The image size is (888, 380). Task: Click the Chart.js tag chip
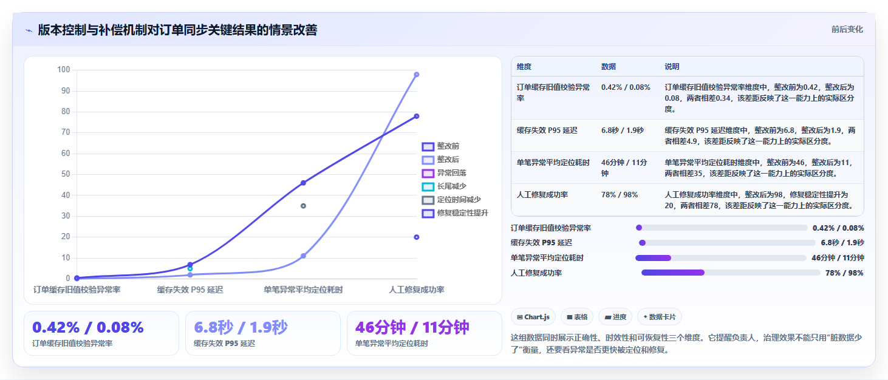(x=533, y=317)
